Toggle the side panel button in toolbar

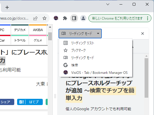[x=74, y=18]
